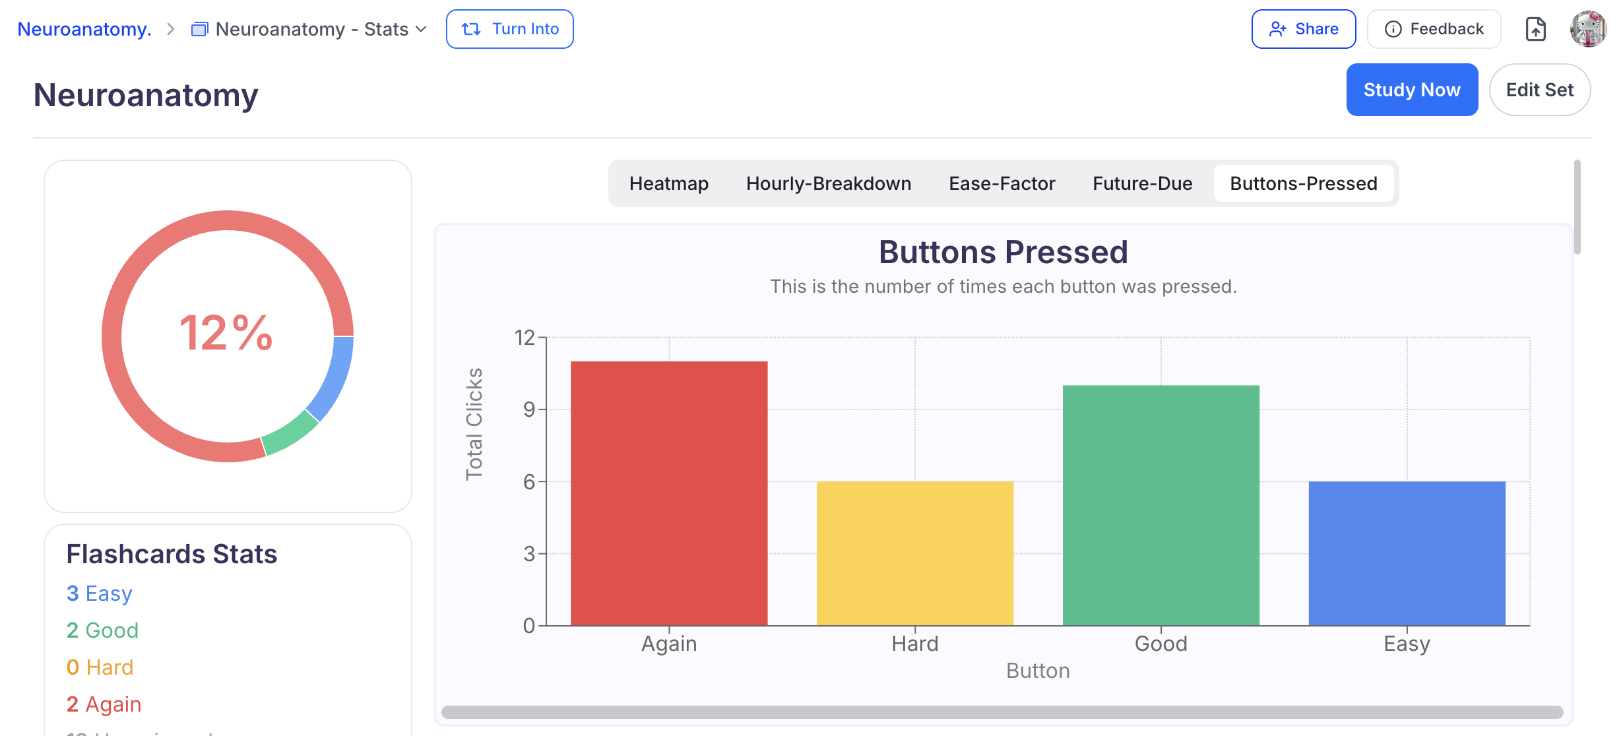Click the export document icon

pyautogui.click(x=1535, y=29)
